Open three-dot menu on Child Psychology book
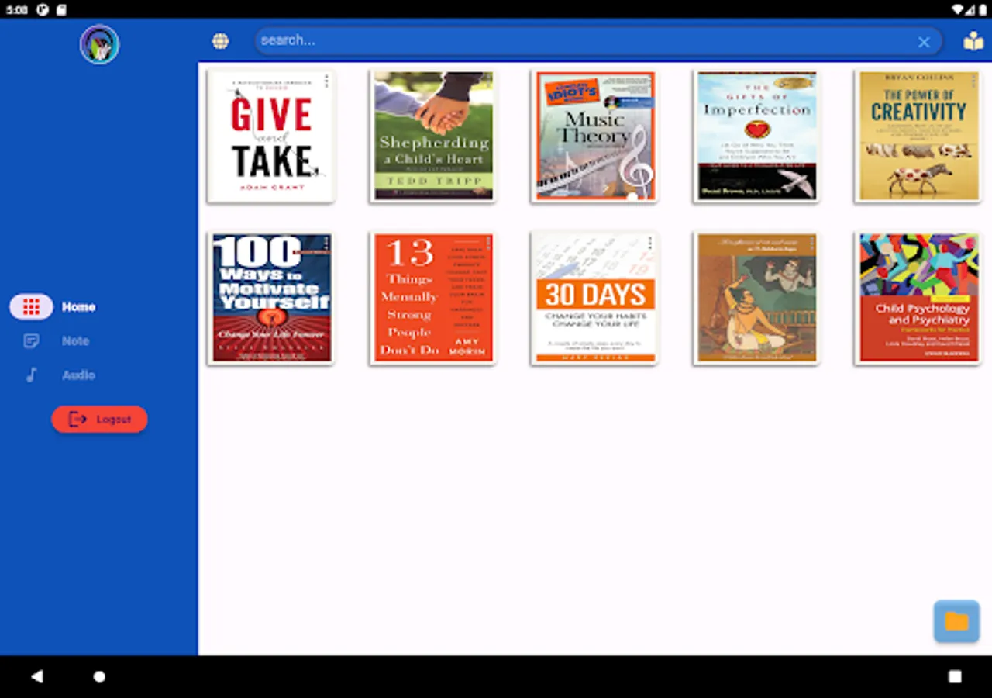 pos(974,243)
